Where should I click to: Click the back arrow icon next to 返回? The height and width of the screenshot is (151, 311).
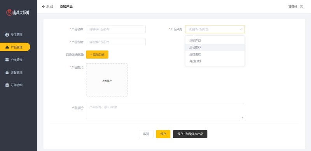[44, 7]
